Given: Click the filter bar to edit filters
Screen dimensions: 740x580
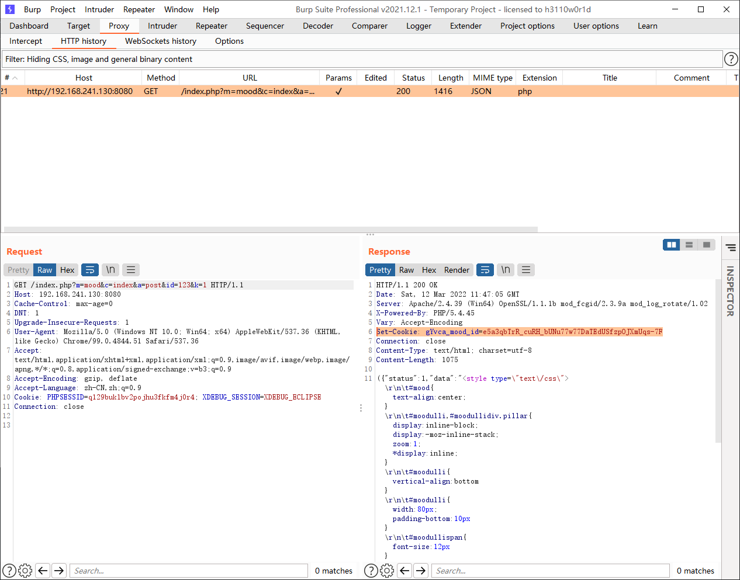Looking at the screenshot, I should tap(362, 59).
